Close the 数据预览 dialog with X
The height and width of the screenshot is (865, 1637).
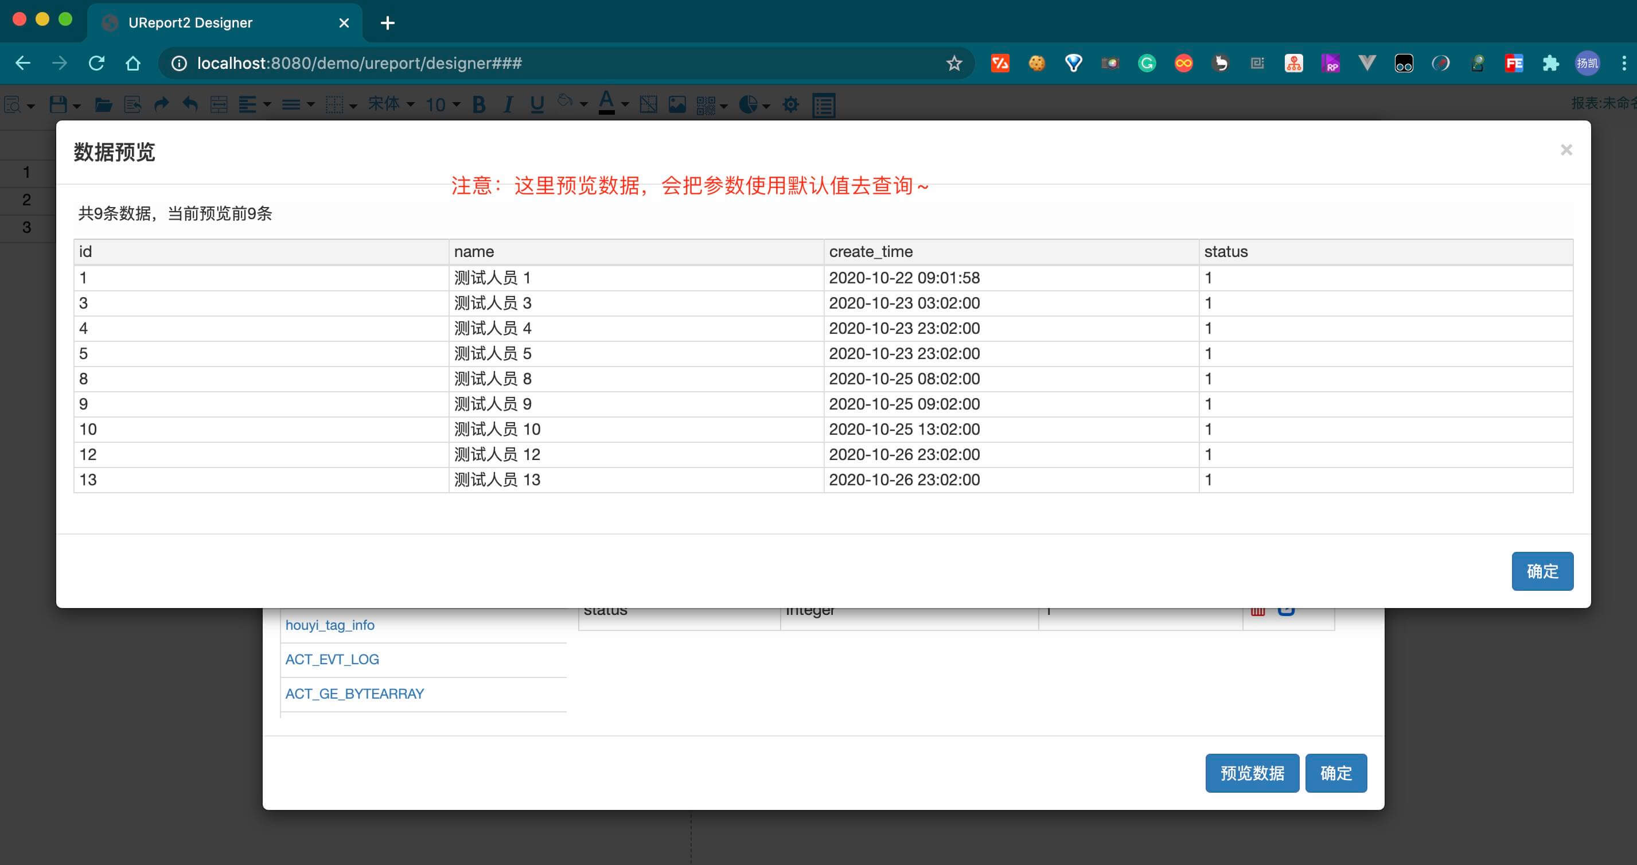coord(1566,150)
